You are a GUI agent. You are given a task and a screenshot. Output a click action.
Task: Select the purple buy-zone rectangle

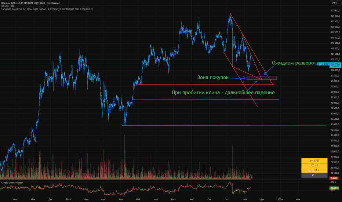click(x=262, y=78)
